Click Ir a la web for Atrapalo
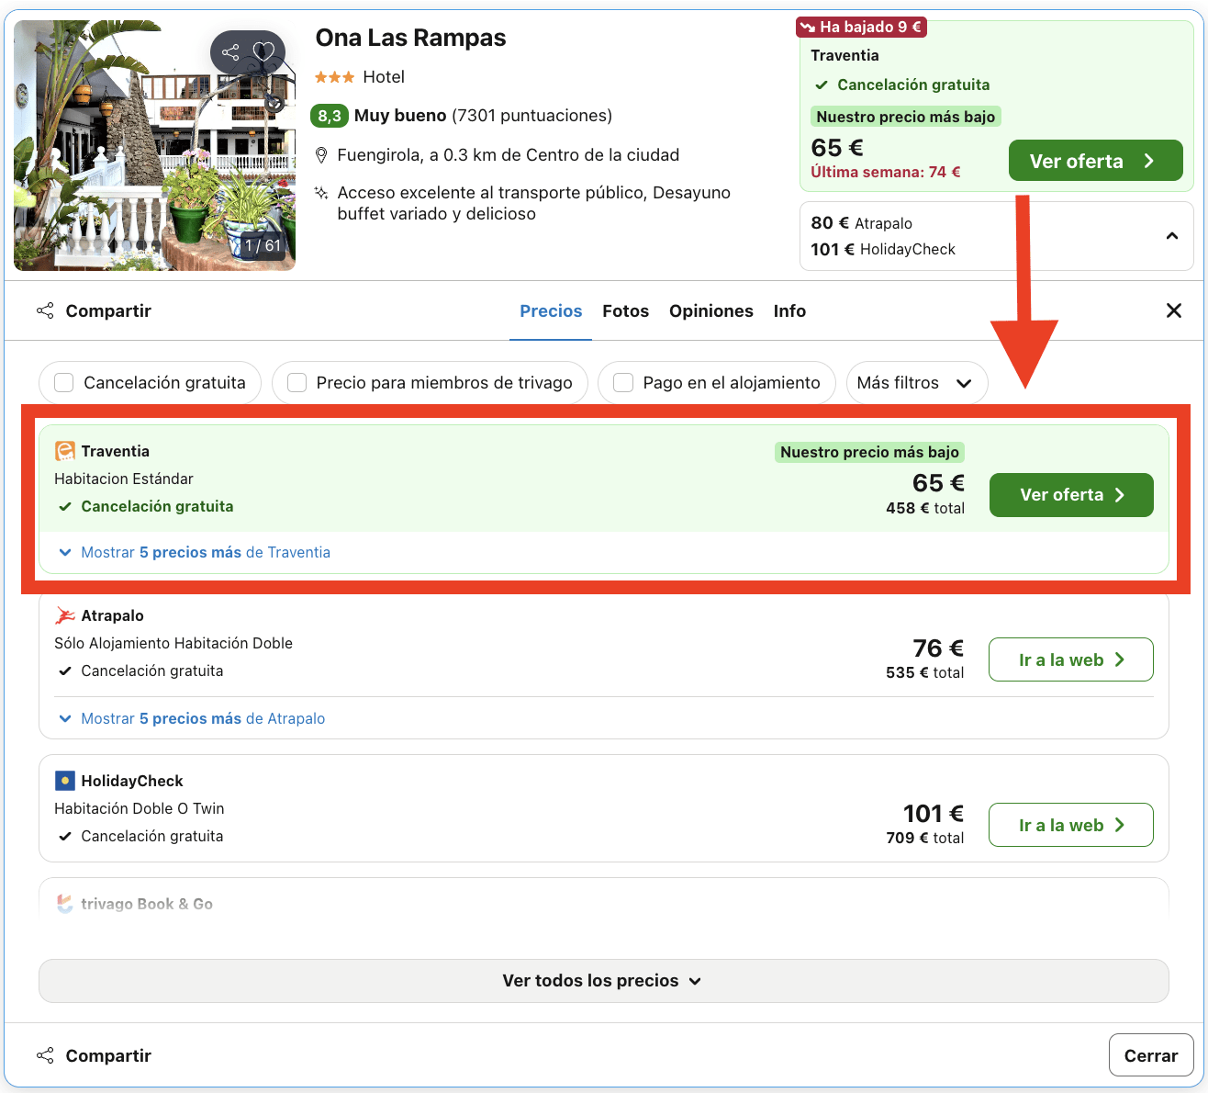The image size is (1208, 1093). pyautogui.click(x=1071, y=659)
